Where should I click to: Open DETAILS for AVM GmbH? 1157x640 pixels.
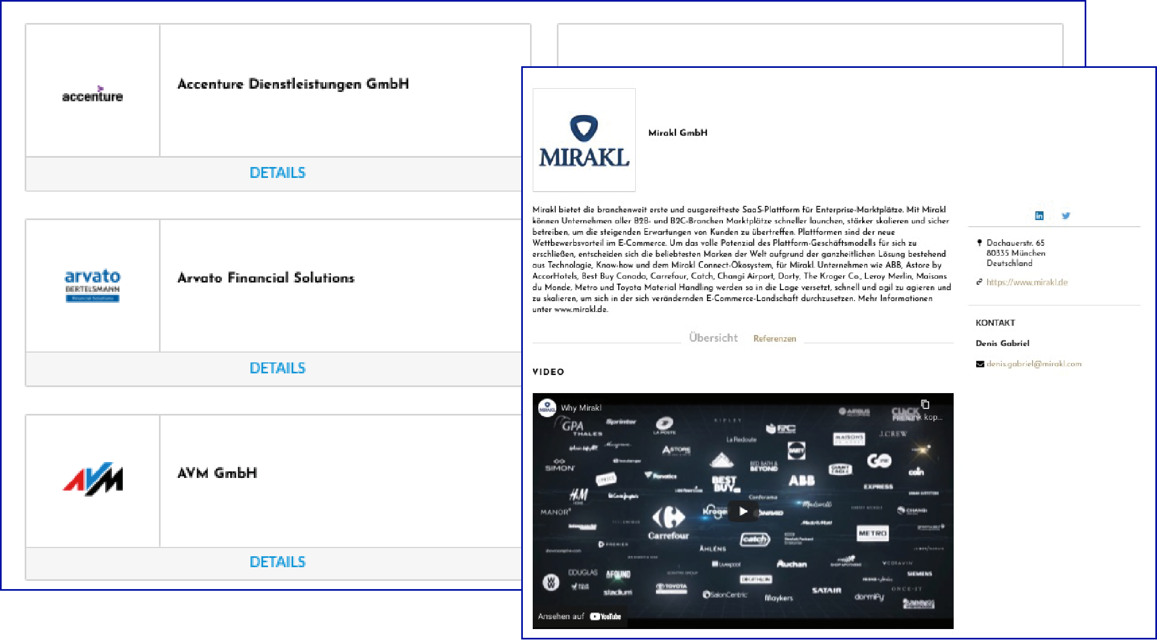click(277, 562)
